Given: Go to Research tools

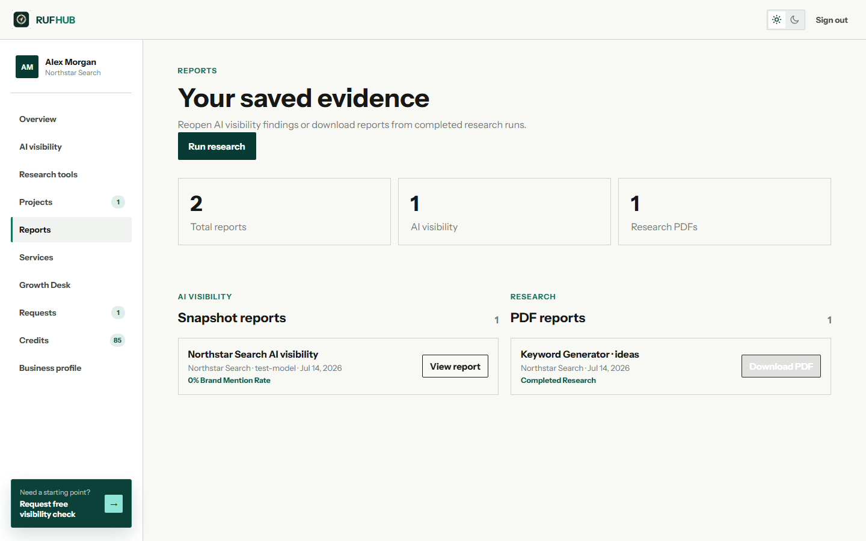Looking at the screenshot, I should pos(71,174).
